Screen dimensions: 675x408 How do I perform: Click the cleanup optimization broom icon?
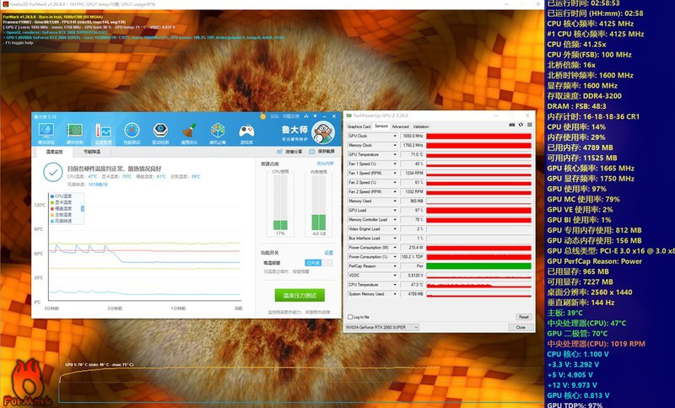(x=190, y=132)
